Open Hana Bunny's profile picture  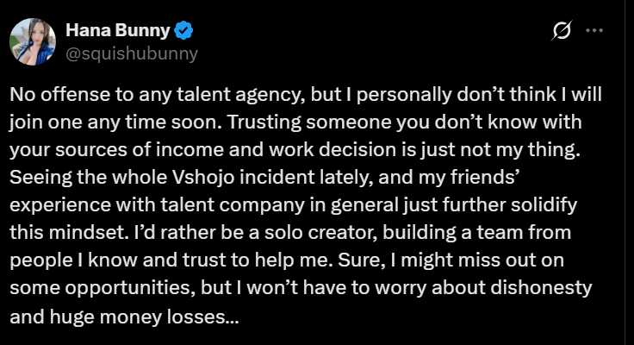(x=33, y=41)
